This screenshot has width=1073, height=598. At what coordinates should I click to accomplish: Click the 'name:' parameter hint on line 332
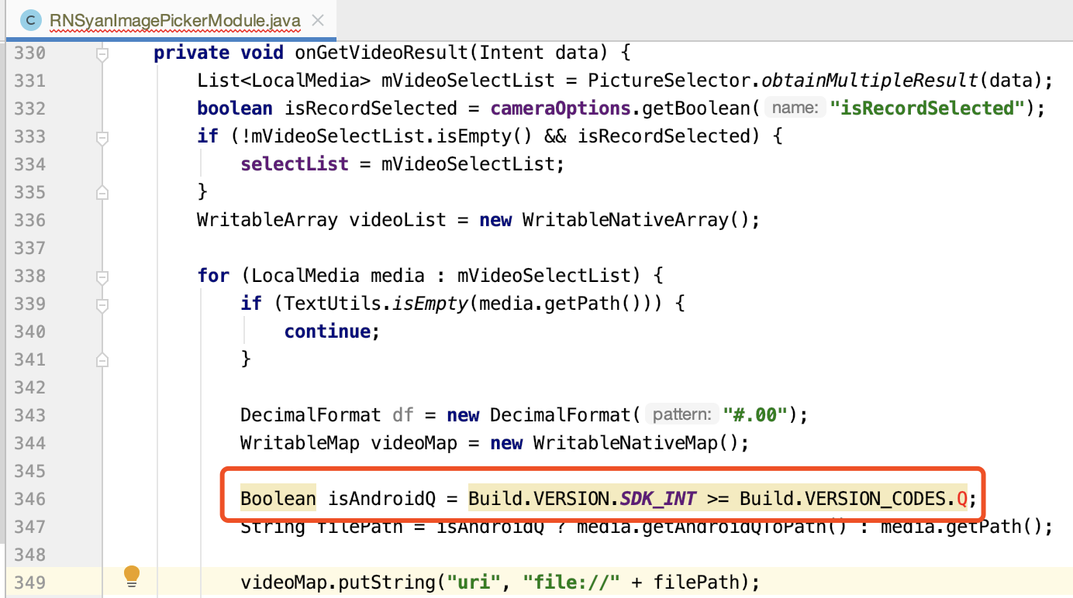[x=794, y=108]
